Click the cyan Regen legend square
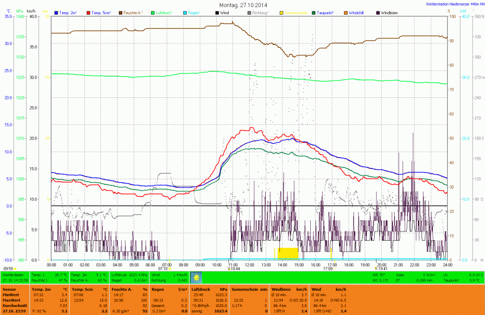Screen dimensions: 485x315 [x=184, y=12]
